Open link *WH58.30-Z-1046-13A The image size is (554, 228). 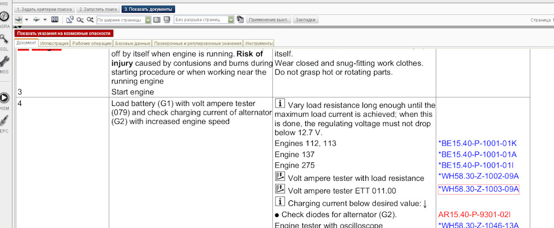coord(478,225)
